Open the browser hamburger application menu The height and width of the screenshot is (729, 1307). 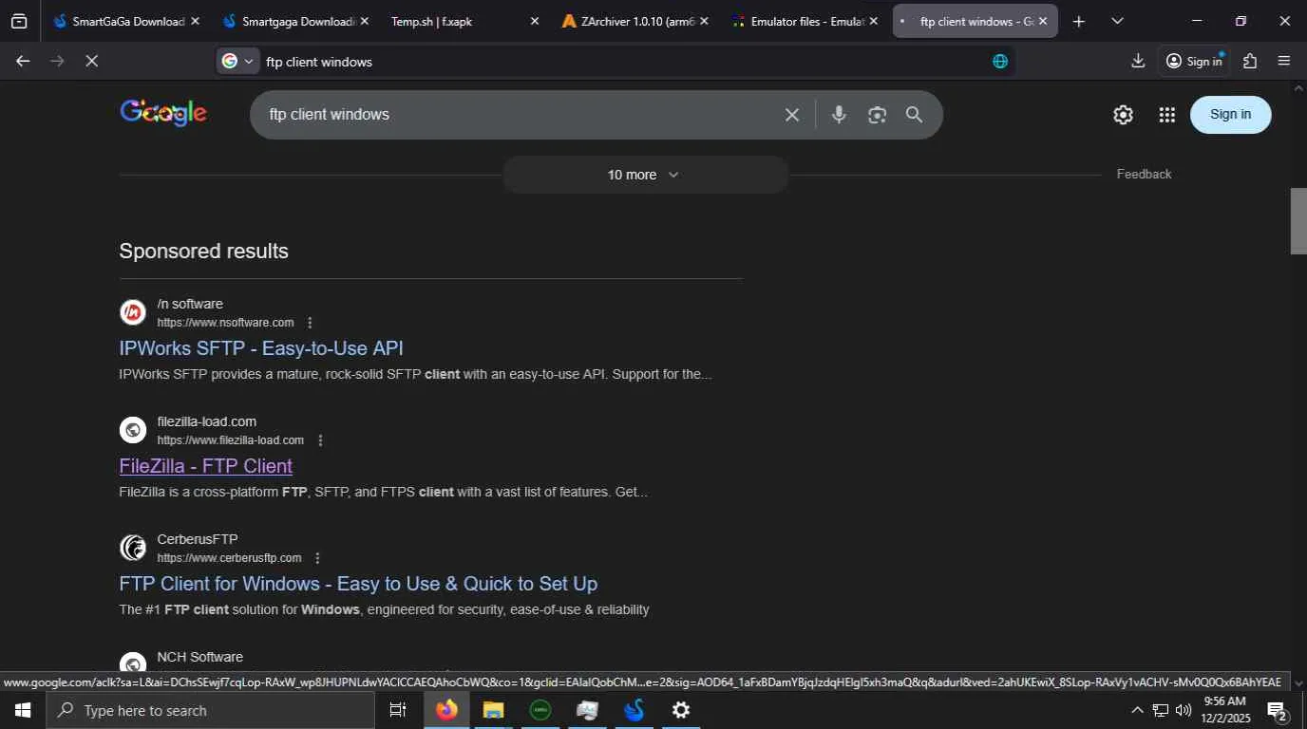[1284, 61]
